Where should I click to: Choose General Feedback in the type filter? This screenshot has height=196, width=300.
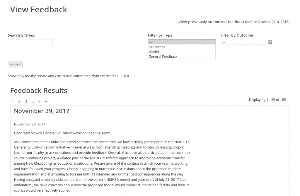182,57
